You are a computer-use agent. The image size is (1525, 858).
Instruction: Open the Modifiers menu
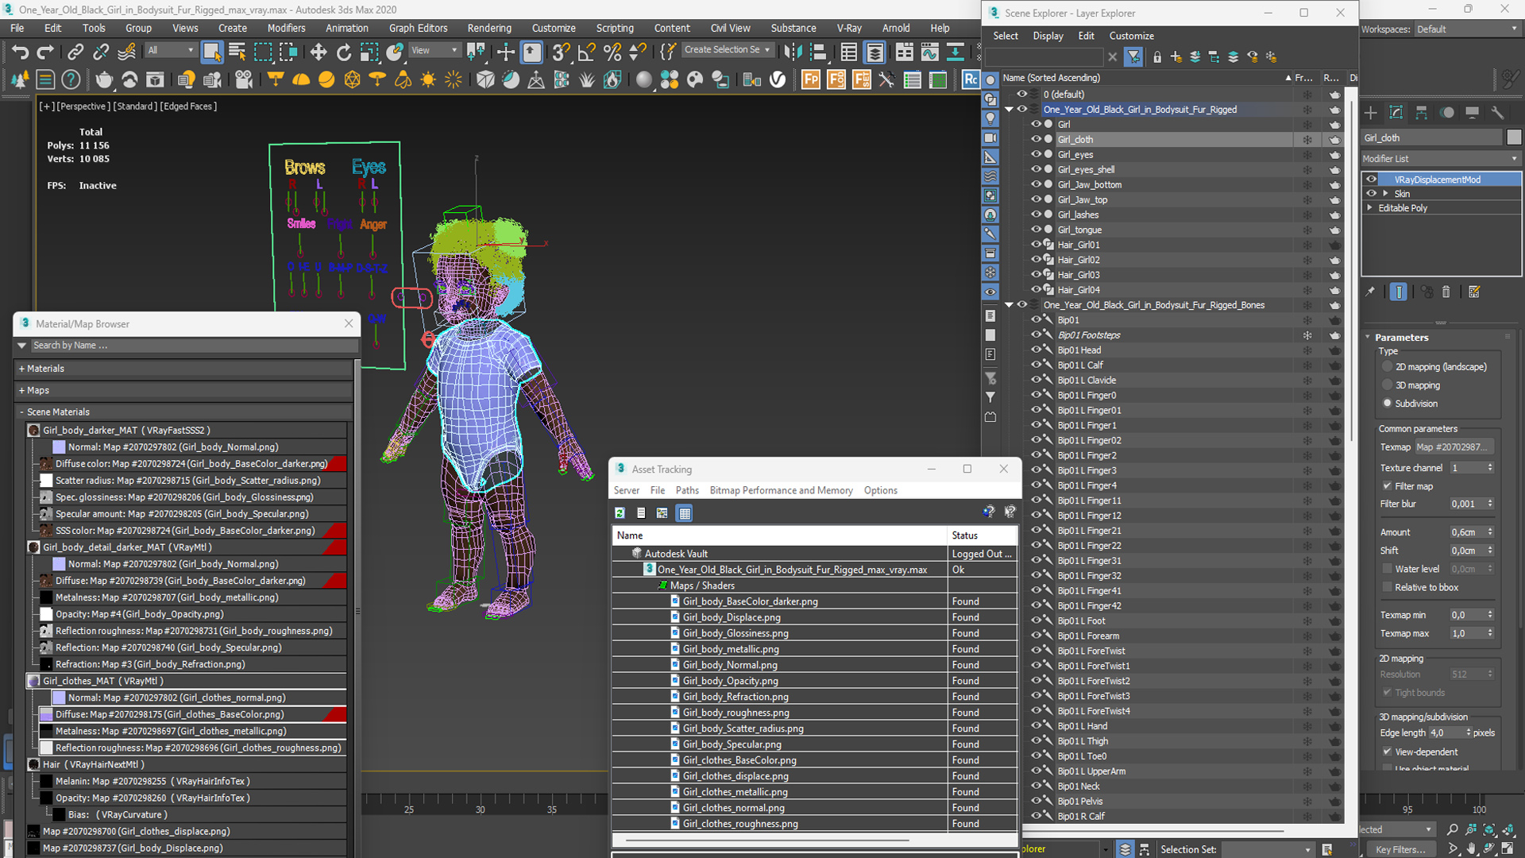286,28
